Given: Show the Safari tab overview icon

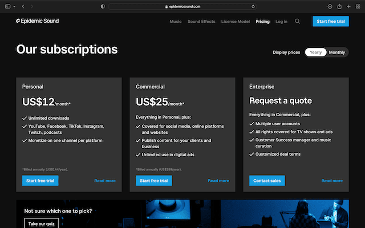Looking at the screenshot, I should click(x=357, y=6).
